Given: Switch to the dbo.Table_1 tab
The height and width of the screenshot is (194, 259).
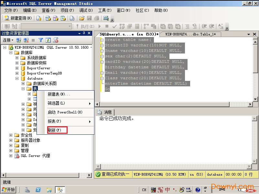Looking at the screenshot, I should click(190, 34).
